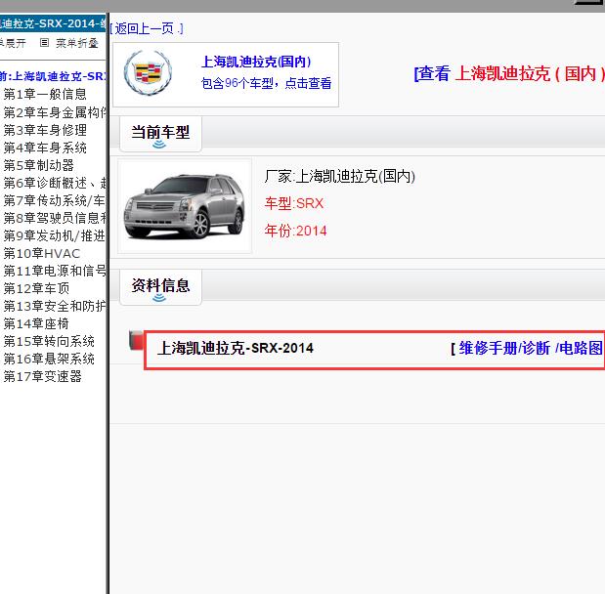Open 第9章发动机/推进 chapter

55,235
